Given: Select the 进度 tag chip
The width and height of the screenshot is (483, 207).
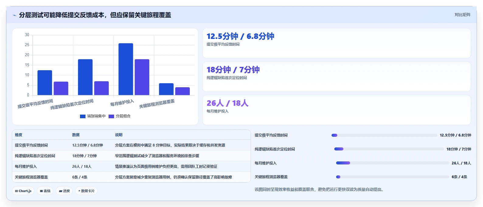Looking at the screenshot, I should point(64,191).
